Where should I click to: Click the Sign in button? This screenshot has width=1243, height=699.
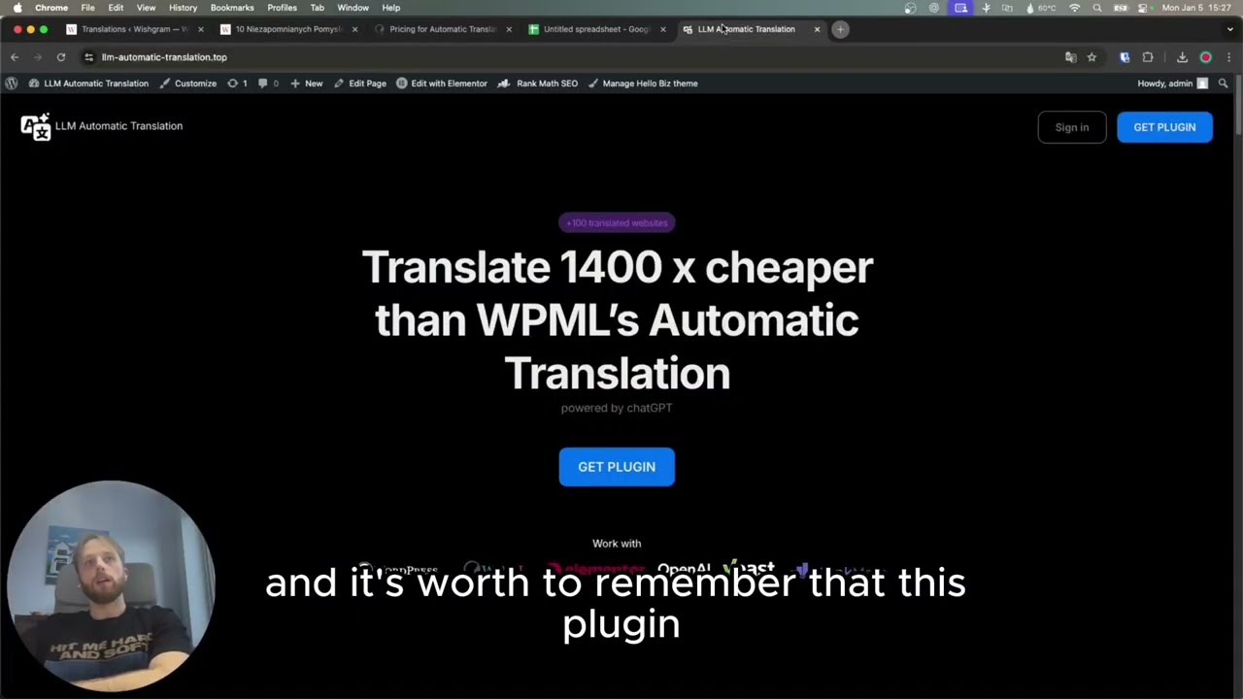(x=1072, y=127)
